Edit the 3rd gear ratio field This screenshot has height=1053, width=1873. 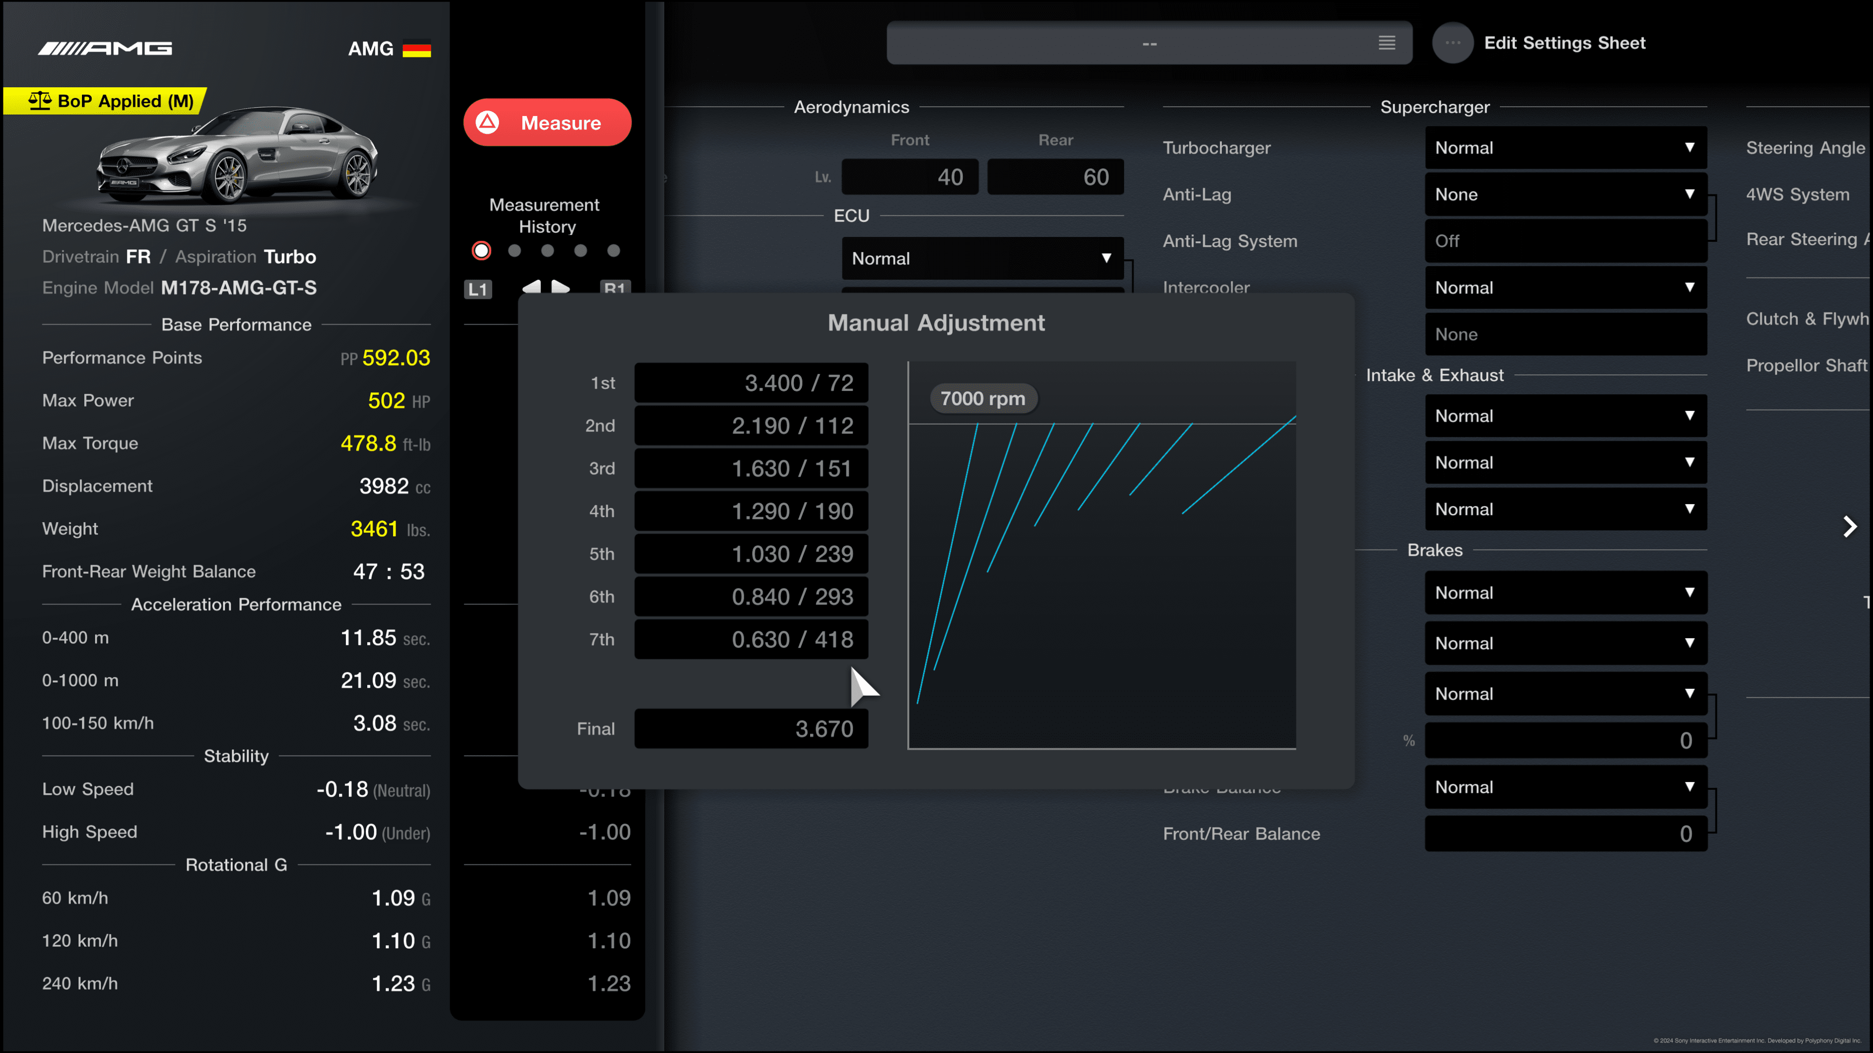point(751,468)
